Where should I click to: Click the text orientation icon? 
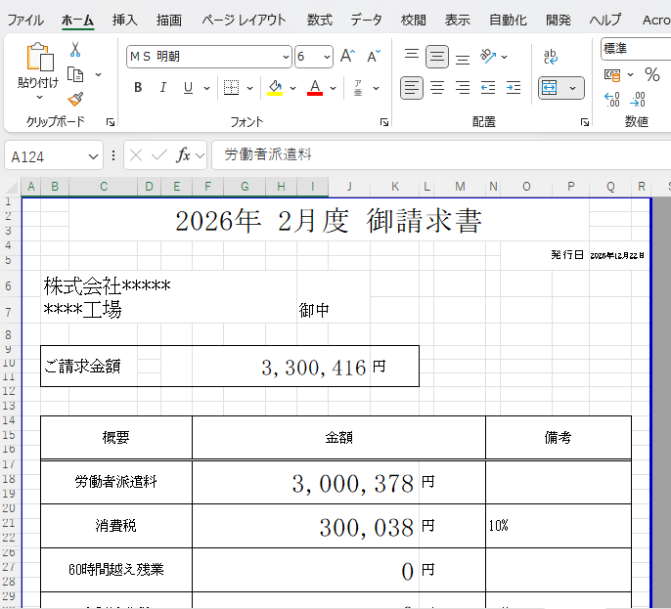click(x=488, y=56)
